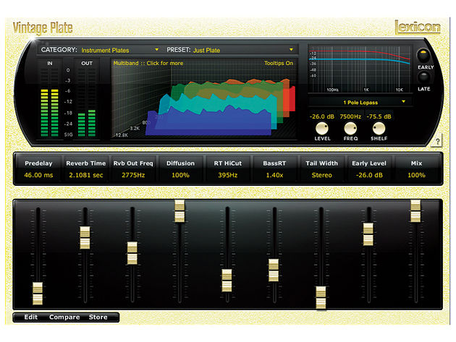Select the Just Plate preset field
Screen dimensions: 456x342
206,51
